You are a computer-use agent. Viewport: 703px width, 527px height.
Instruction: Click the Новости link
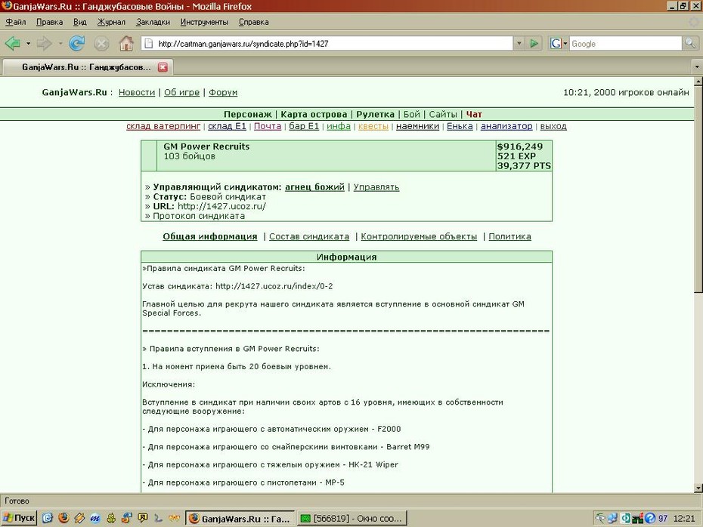(x=137, y=92)
